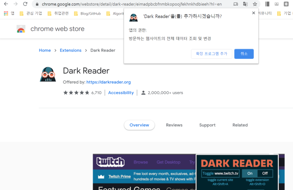Open the 기업 bookmark folder at the right end
Viewport: 293px width, 190px height.
pyautogui.click(x=285, y=13)
